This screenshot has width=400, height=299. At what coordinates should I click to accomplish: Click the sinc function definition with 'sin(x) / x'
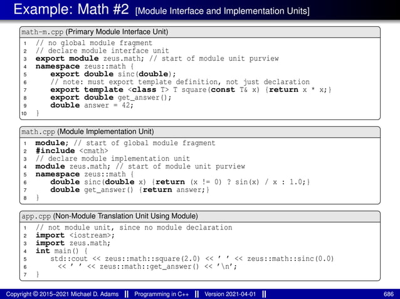tap(180, 182)
